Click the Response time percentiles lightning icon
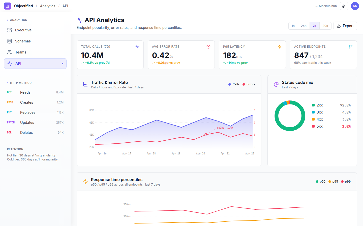The image size is (363, 226). [x=85, y=182]
